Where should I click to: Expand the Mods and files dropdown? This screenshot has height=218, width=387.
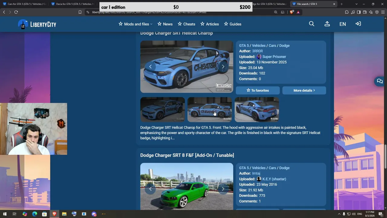[135, 24]
